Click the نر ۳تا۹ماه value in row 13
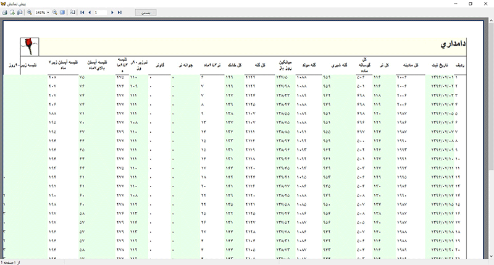This screenshot has width=494, height=265. [x=204, y=186]
